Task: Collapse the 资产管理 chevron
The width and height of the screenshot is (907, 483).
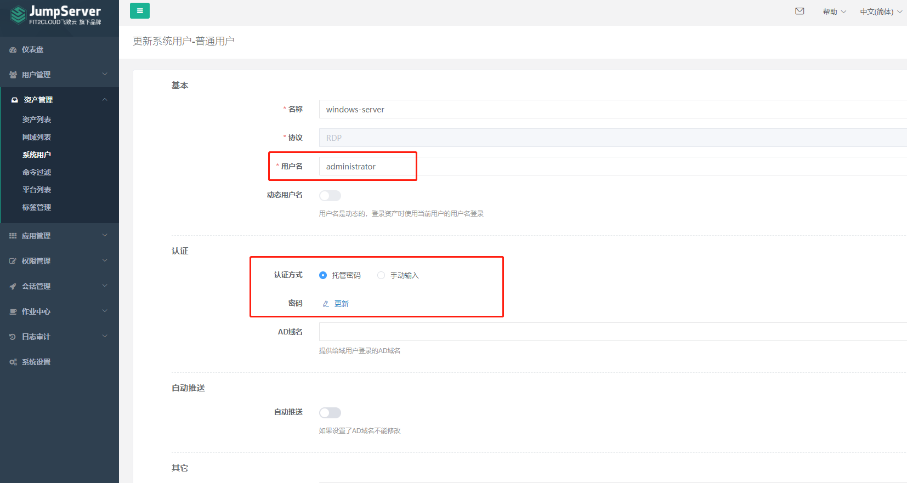Action: point(105,99)
